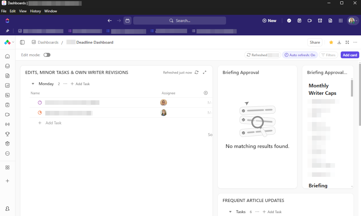Open Docs in the left sidebar
Image resolution: width=361 pixels, height=216 pixels.
(x=7, y=76)
